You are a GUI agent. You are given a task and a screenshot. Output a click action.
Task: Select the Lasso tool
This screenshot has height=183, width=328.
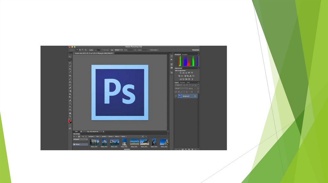coord(70,63)
